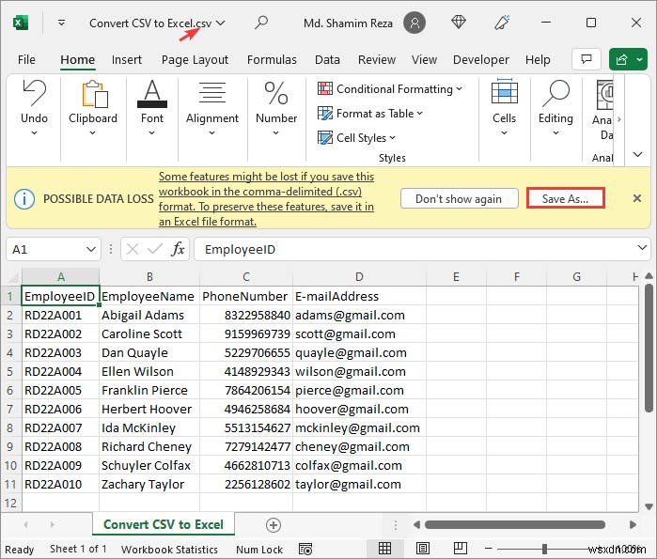This screenshot has height=559, width=657.
Task: Open the Editing group magnifier
Action: pos(555,93)
